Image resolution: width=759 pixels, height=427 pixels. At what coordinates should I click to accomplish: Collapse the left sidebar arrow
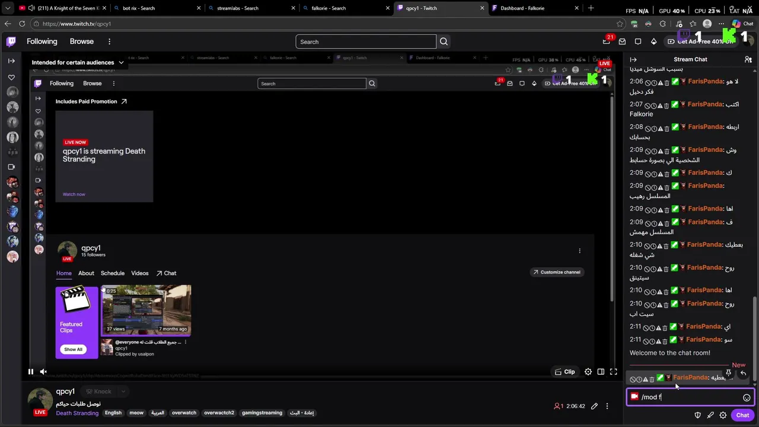[11, 61]
